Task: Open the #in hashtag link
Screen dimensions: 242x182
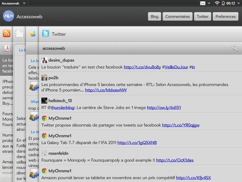Action: pos(193,67)
